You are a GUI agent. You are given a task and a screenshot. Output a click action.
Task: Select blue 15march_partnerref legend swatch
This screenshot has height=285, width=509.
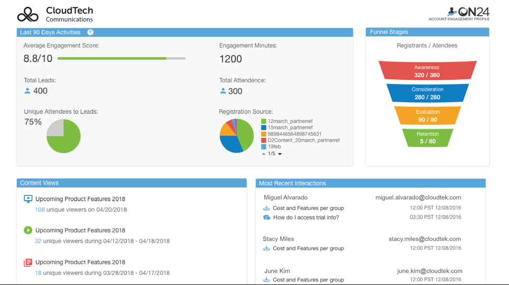pos(263,128)
